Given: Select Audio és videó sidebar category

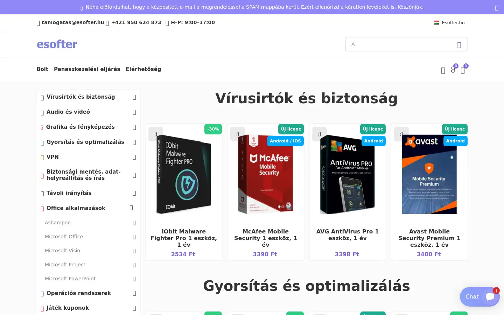Looking at the screenshot, I should tap(68, 112).
